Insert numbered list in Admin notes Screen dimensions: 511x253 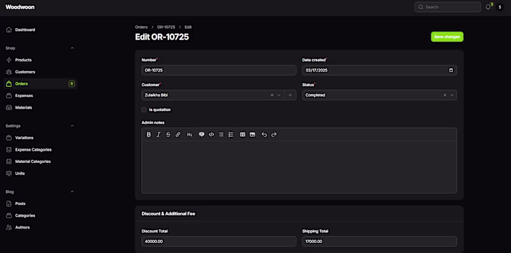pyautogui.click(x=231, y=135)
